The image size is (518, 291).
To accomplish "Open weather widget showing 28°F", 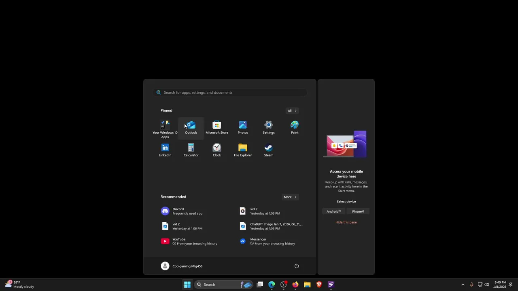I will click(x=20, y=285).
